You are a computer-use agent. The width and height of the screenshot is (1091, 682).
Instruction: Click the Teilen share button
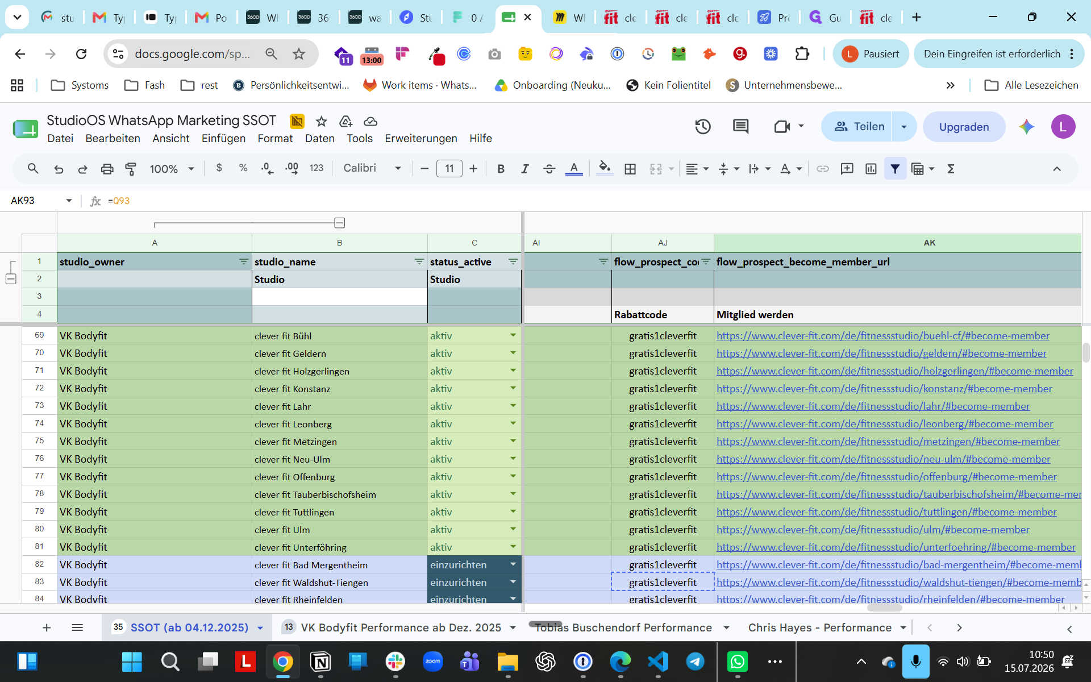point(859,126)
